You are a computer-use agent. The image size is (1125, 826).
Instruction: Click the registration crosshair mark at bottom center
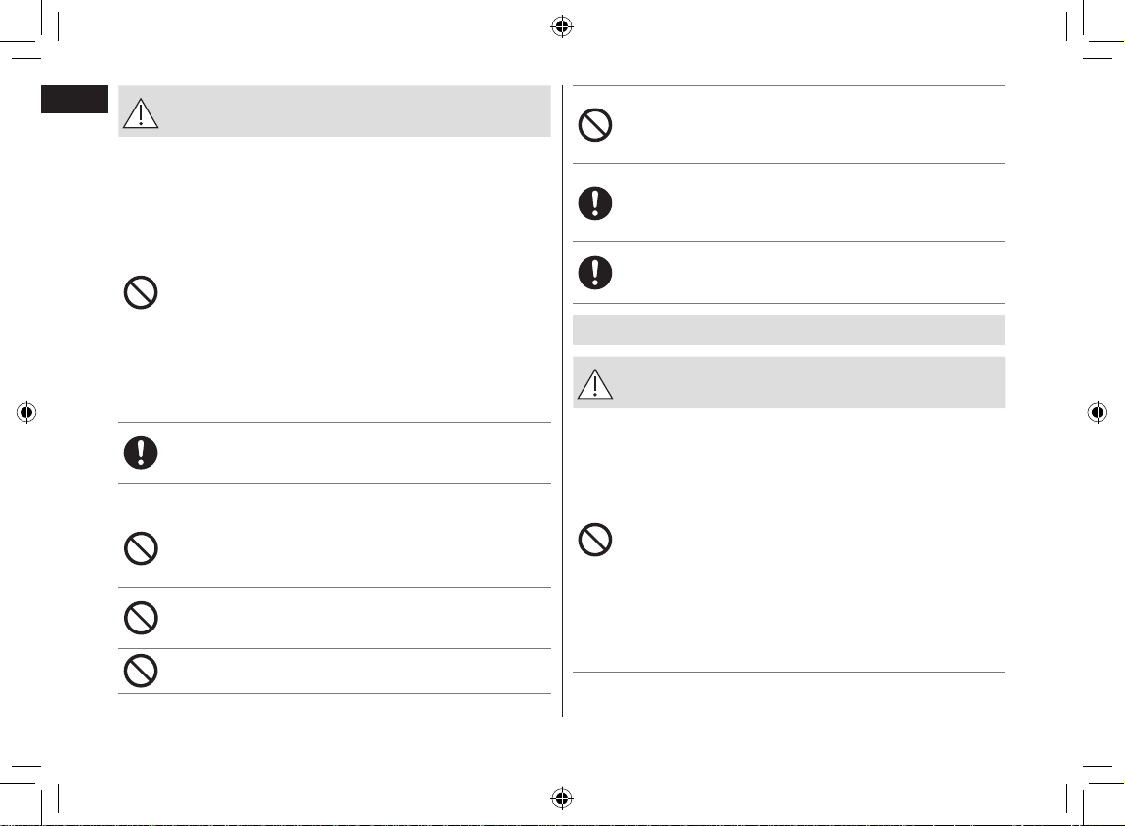[562, 798]
